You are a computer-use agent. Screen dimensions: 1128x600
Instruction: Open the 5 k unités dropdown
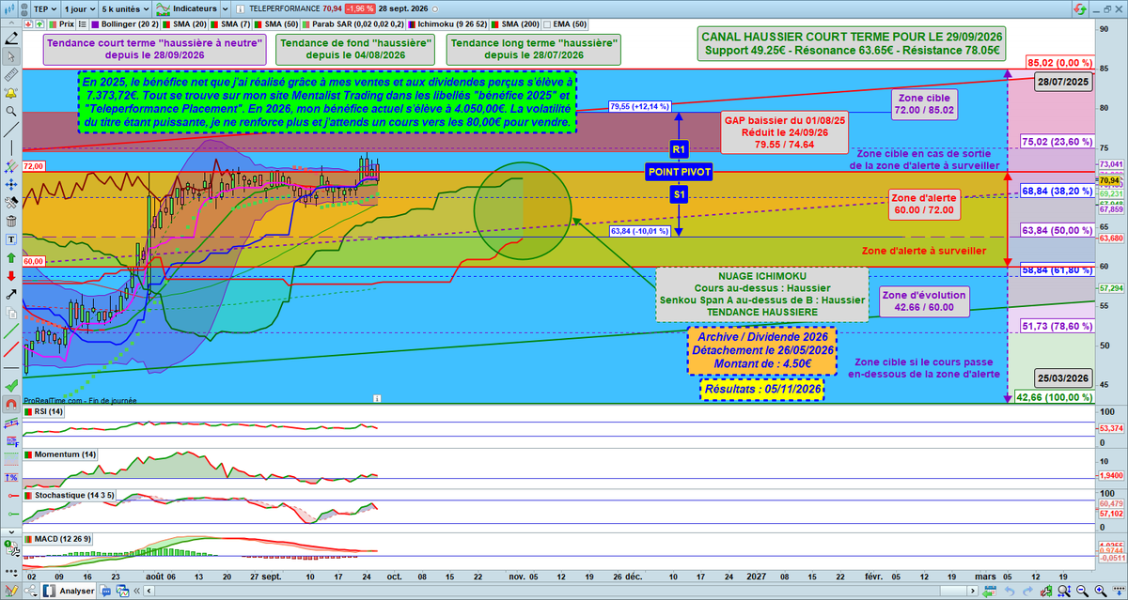(124, 8)
